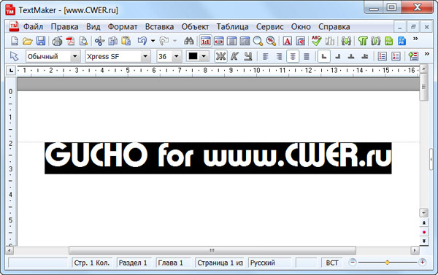This screenshot has width=438, height=275.
Task: Open the zoom percentage tool
Action: (271, 41)
